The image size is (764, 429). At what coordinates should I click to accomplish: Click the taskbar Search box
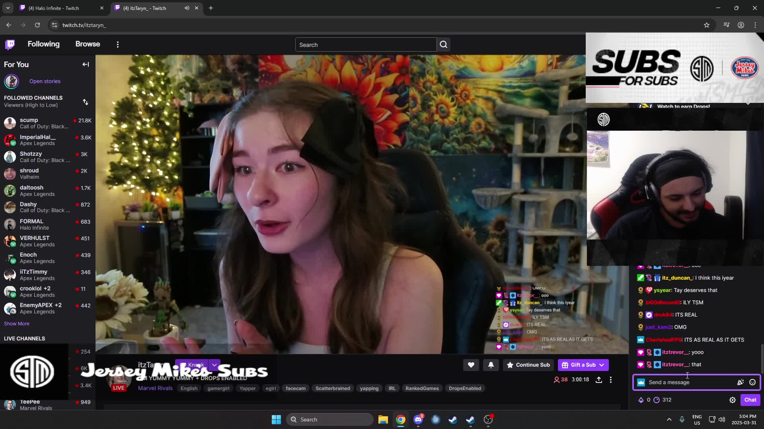pos(330,419)
